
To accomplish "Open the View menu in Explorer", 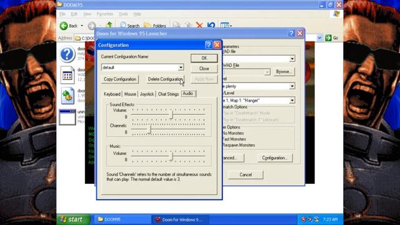I will tap(87, 14).
